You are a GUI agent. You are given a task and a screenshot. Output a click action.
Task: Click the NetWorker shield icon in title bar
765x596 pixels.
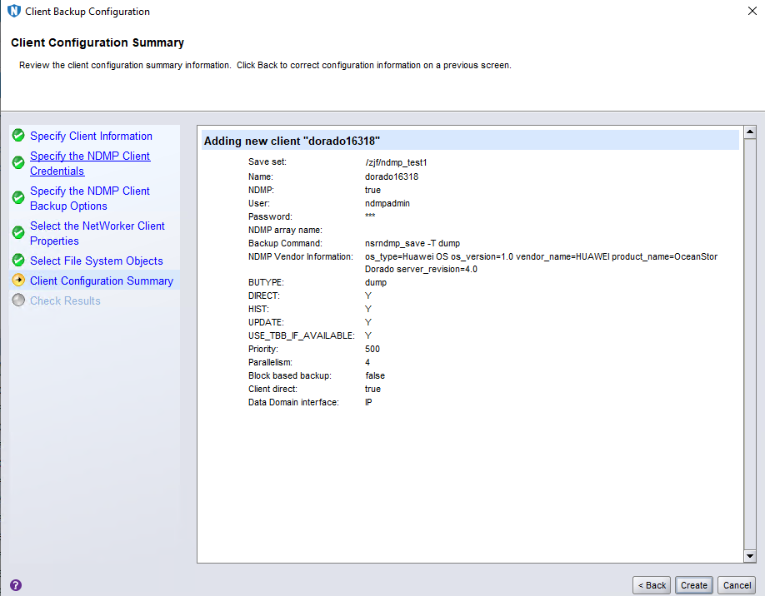point(14,11)
